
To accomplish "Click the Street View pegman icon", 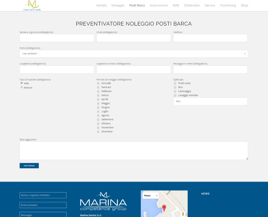I will point(183,214).
